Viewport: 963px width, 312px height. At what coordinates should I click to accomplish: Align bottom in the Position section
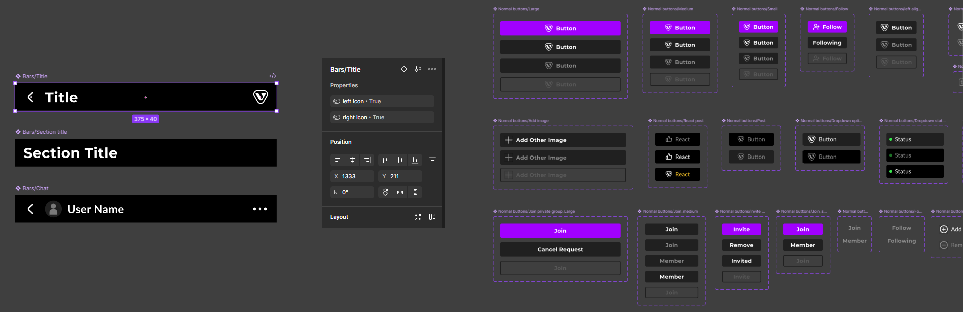pyautogui.click(x=415, y=160)
